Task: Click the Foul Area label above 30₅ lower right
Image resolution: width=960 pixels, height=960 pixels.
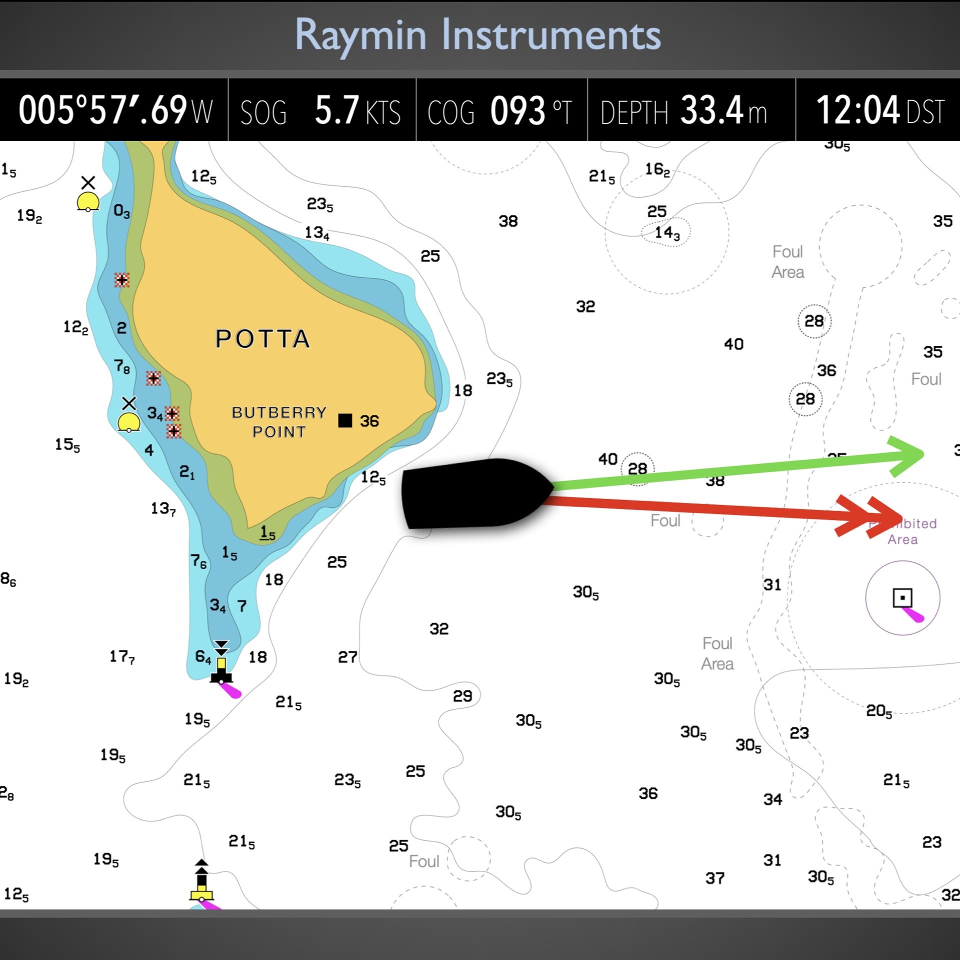Action: [717, 653]
